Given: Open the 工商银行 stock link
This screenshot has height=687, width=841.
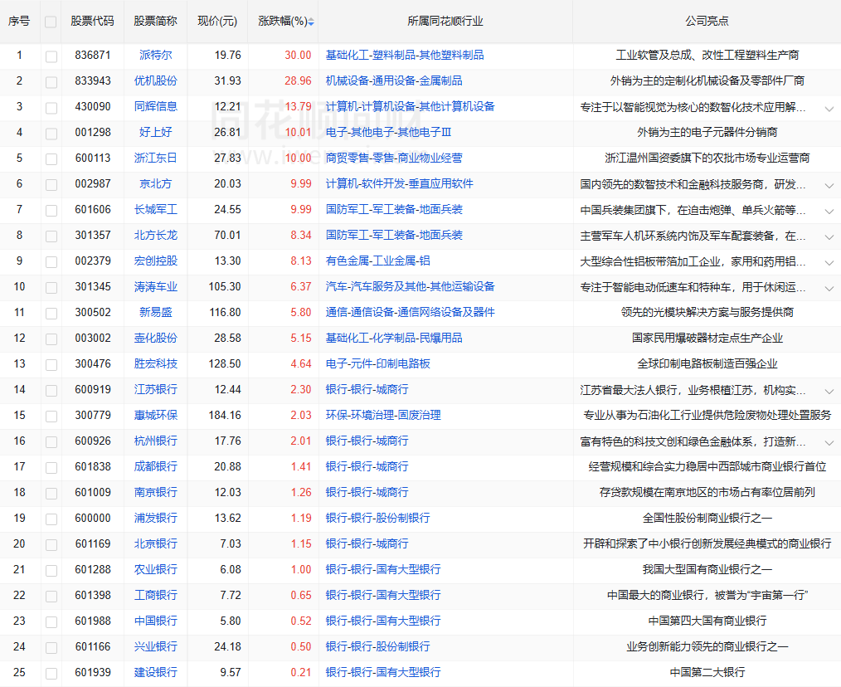Looking at the screenshot, I should [x=156, y=595].
